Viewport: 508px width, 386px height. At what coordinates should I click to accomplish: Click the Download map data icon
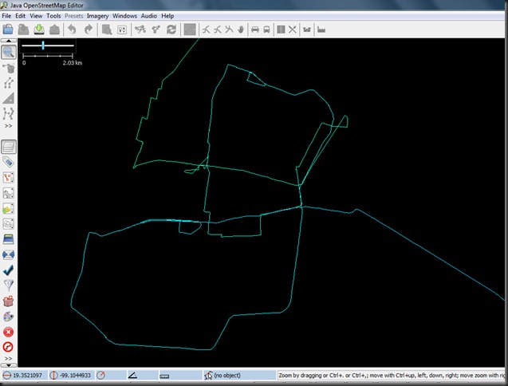[37, 30]
